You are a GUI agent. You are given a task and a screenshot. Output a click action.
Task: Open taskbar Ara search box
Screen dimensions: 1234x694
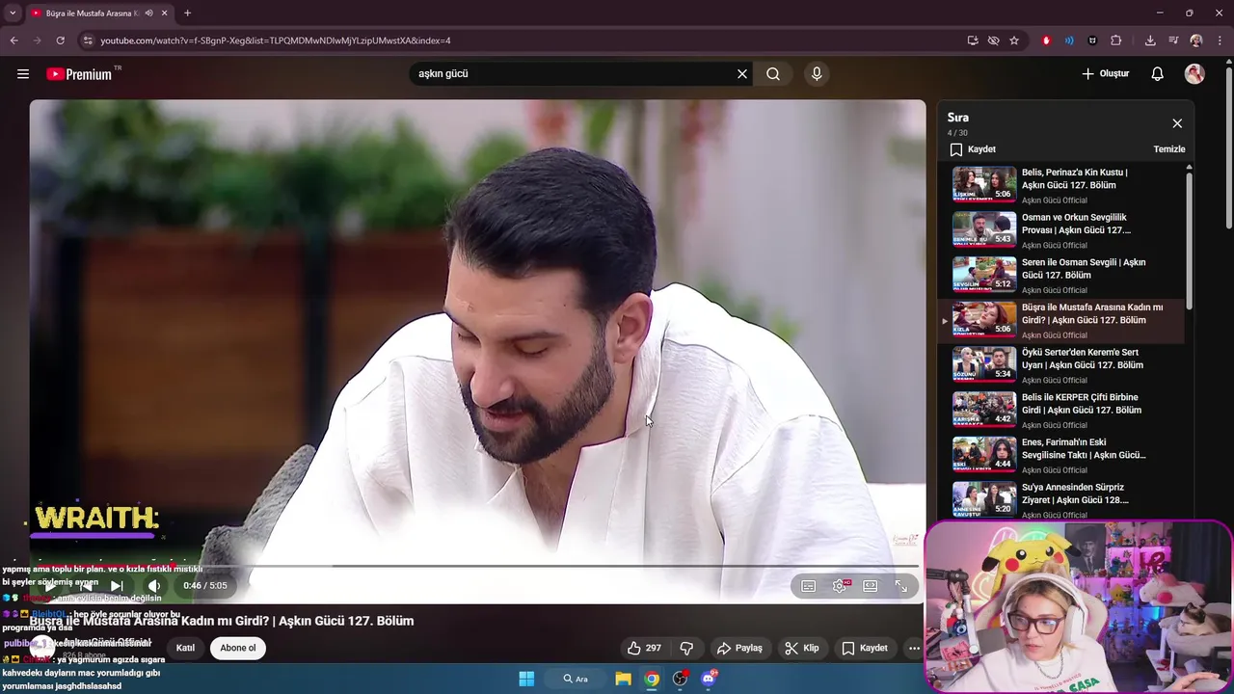click(x=577, y=679)
